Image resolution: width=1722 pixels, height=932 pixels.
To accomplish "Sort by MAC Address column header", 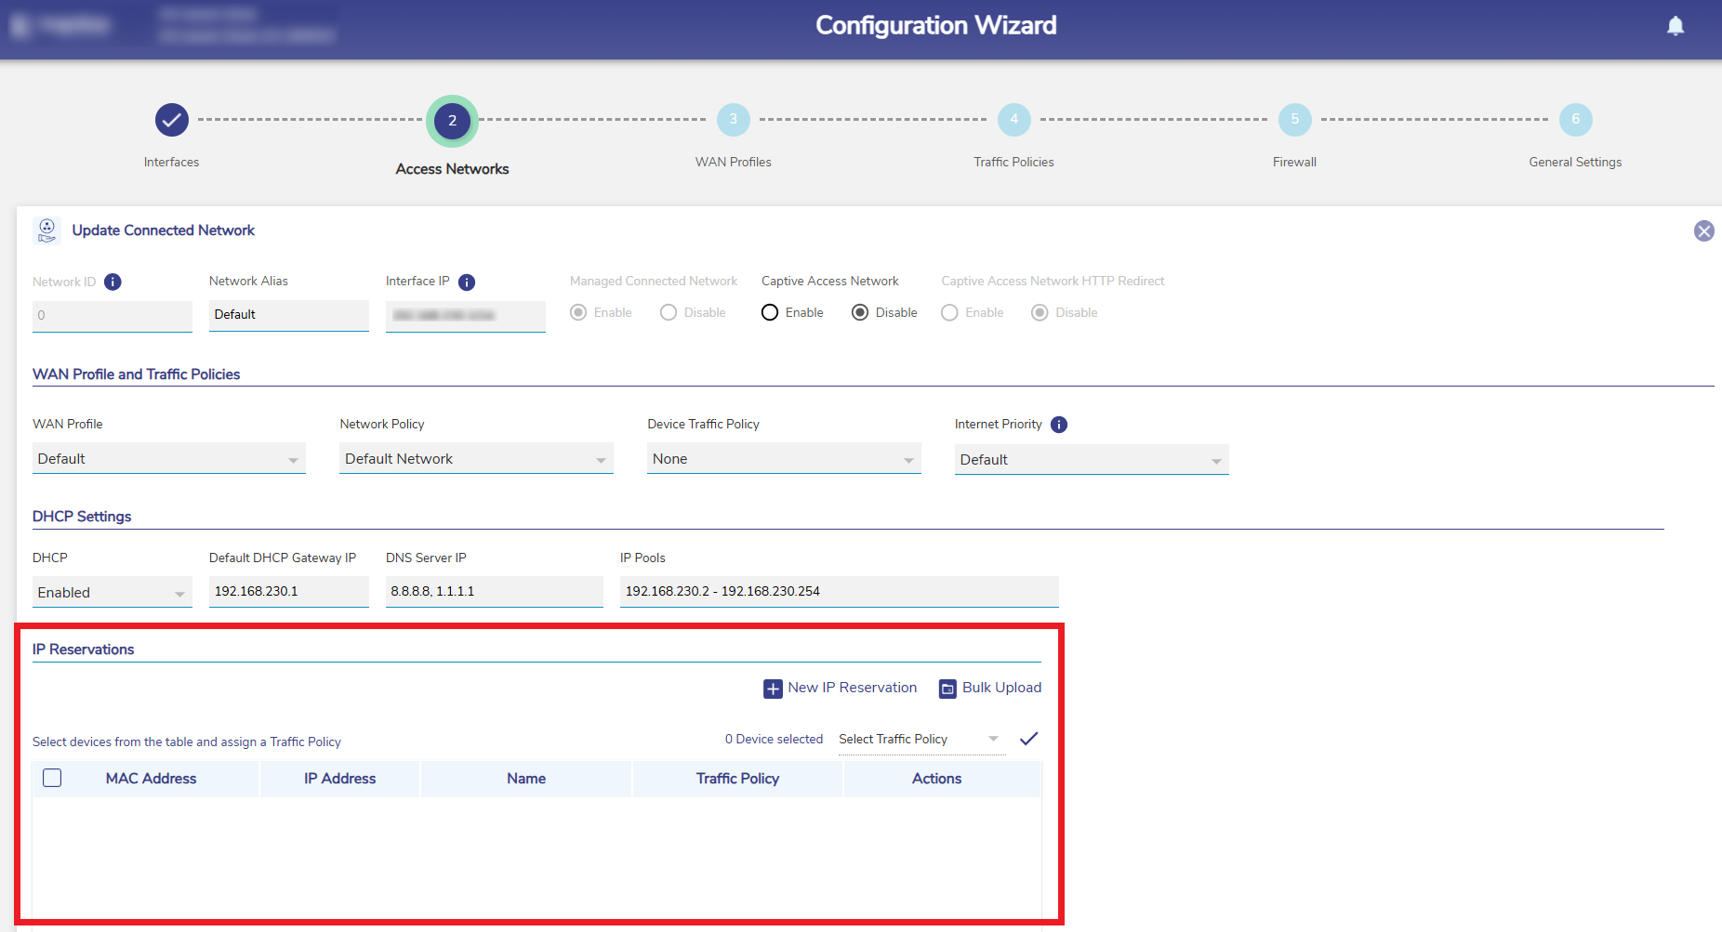I will 152,779.
